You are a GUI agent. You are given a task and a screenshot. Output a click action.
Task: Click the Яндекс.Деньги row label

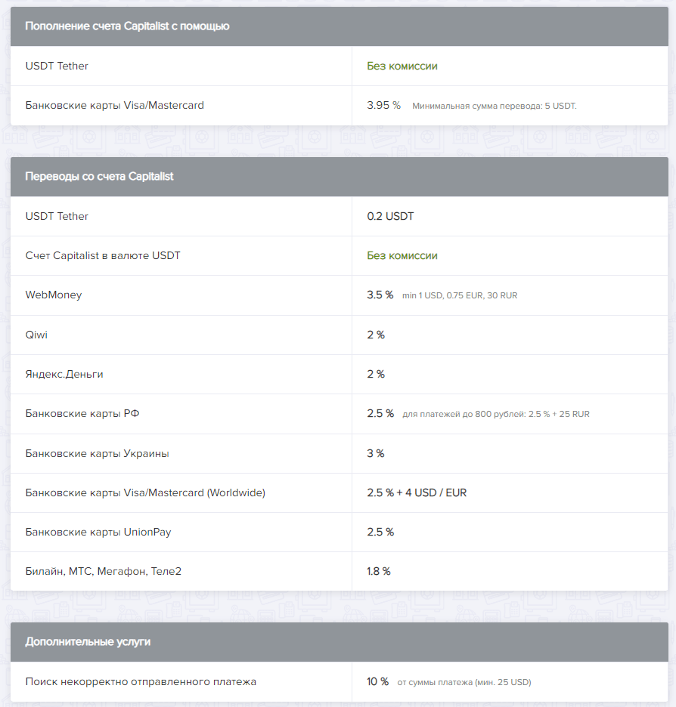(64, 374)
